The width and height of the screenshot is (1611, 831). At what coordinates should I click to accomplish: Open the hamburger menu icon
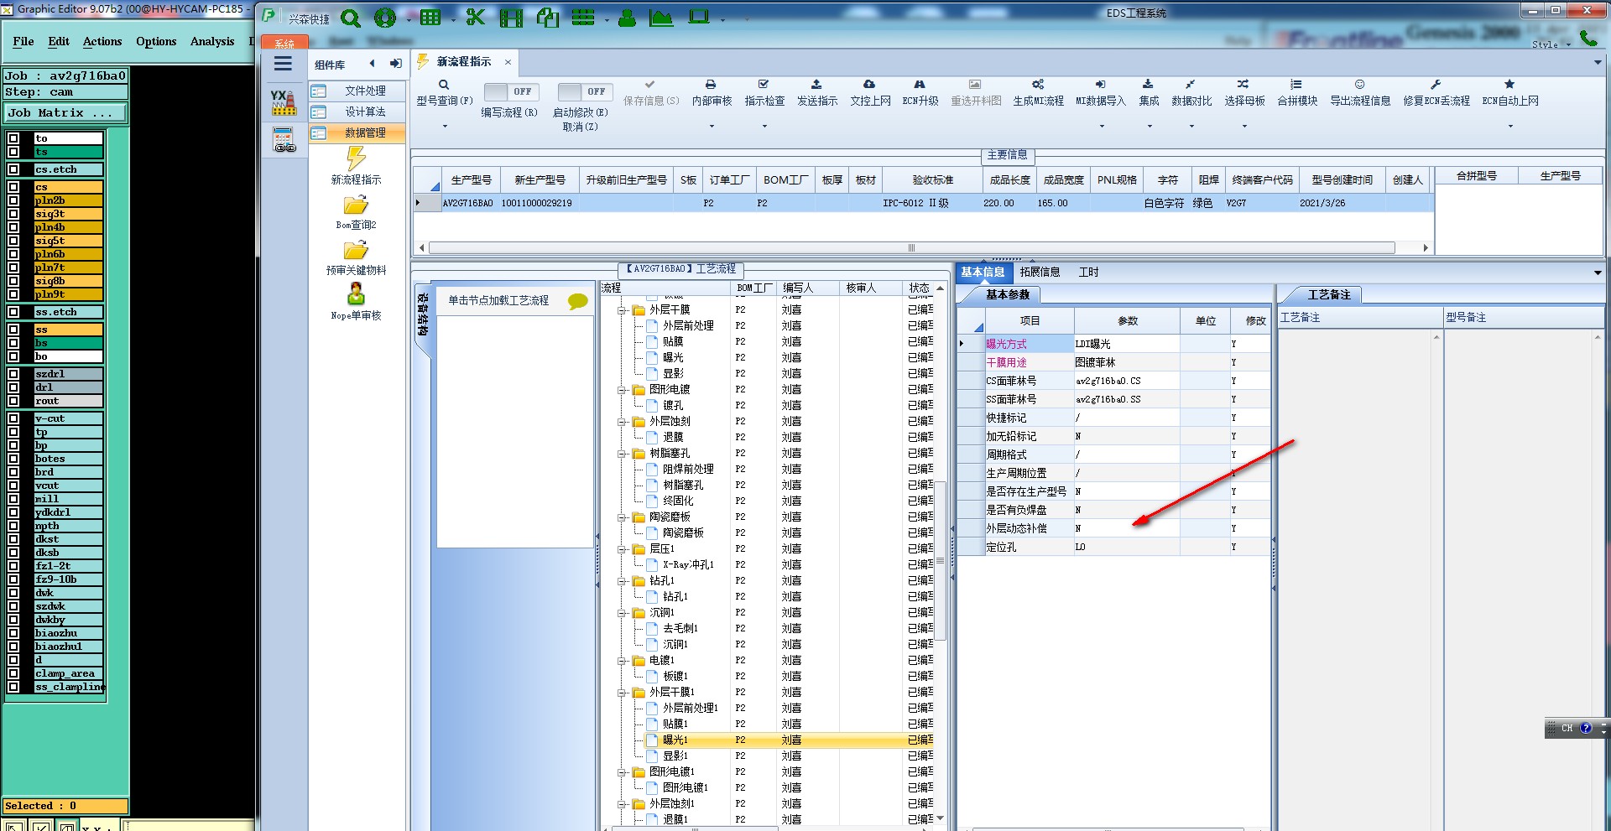click(284, 64)
